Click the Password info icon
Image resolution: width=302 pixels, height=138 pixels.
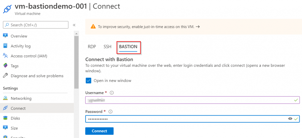pos(110,112)
